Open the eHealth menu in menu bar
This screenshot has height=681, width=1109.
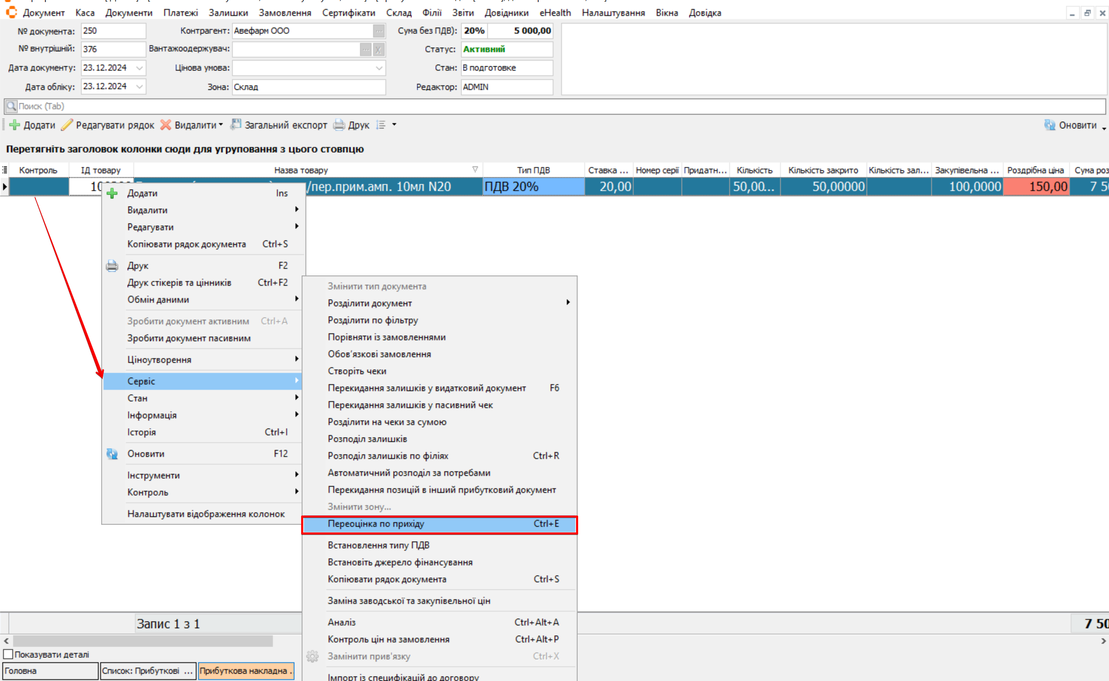[x=554, y=12]
